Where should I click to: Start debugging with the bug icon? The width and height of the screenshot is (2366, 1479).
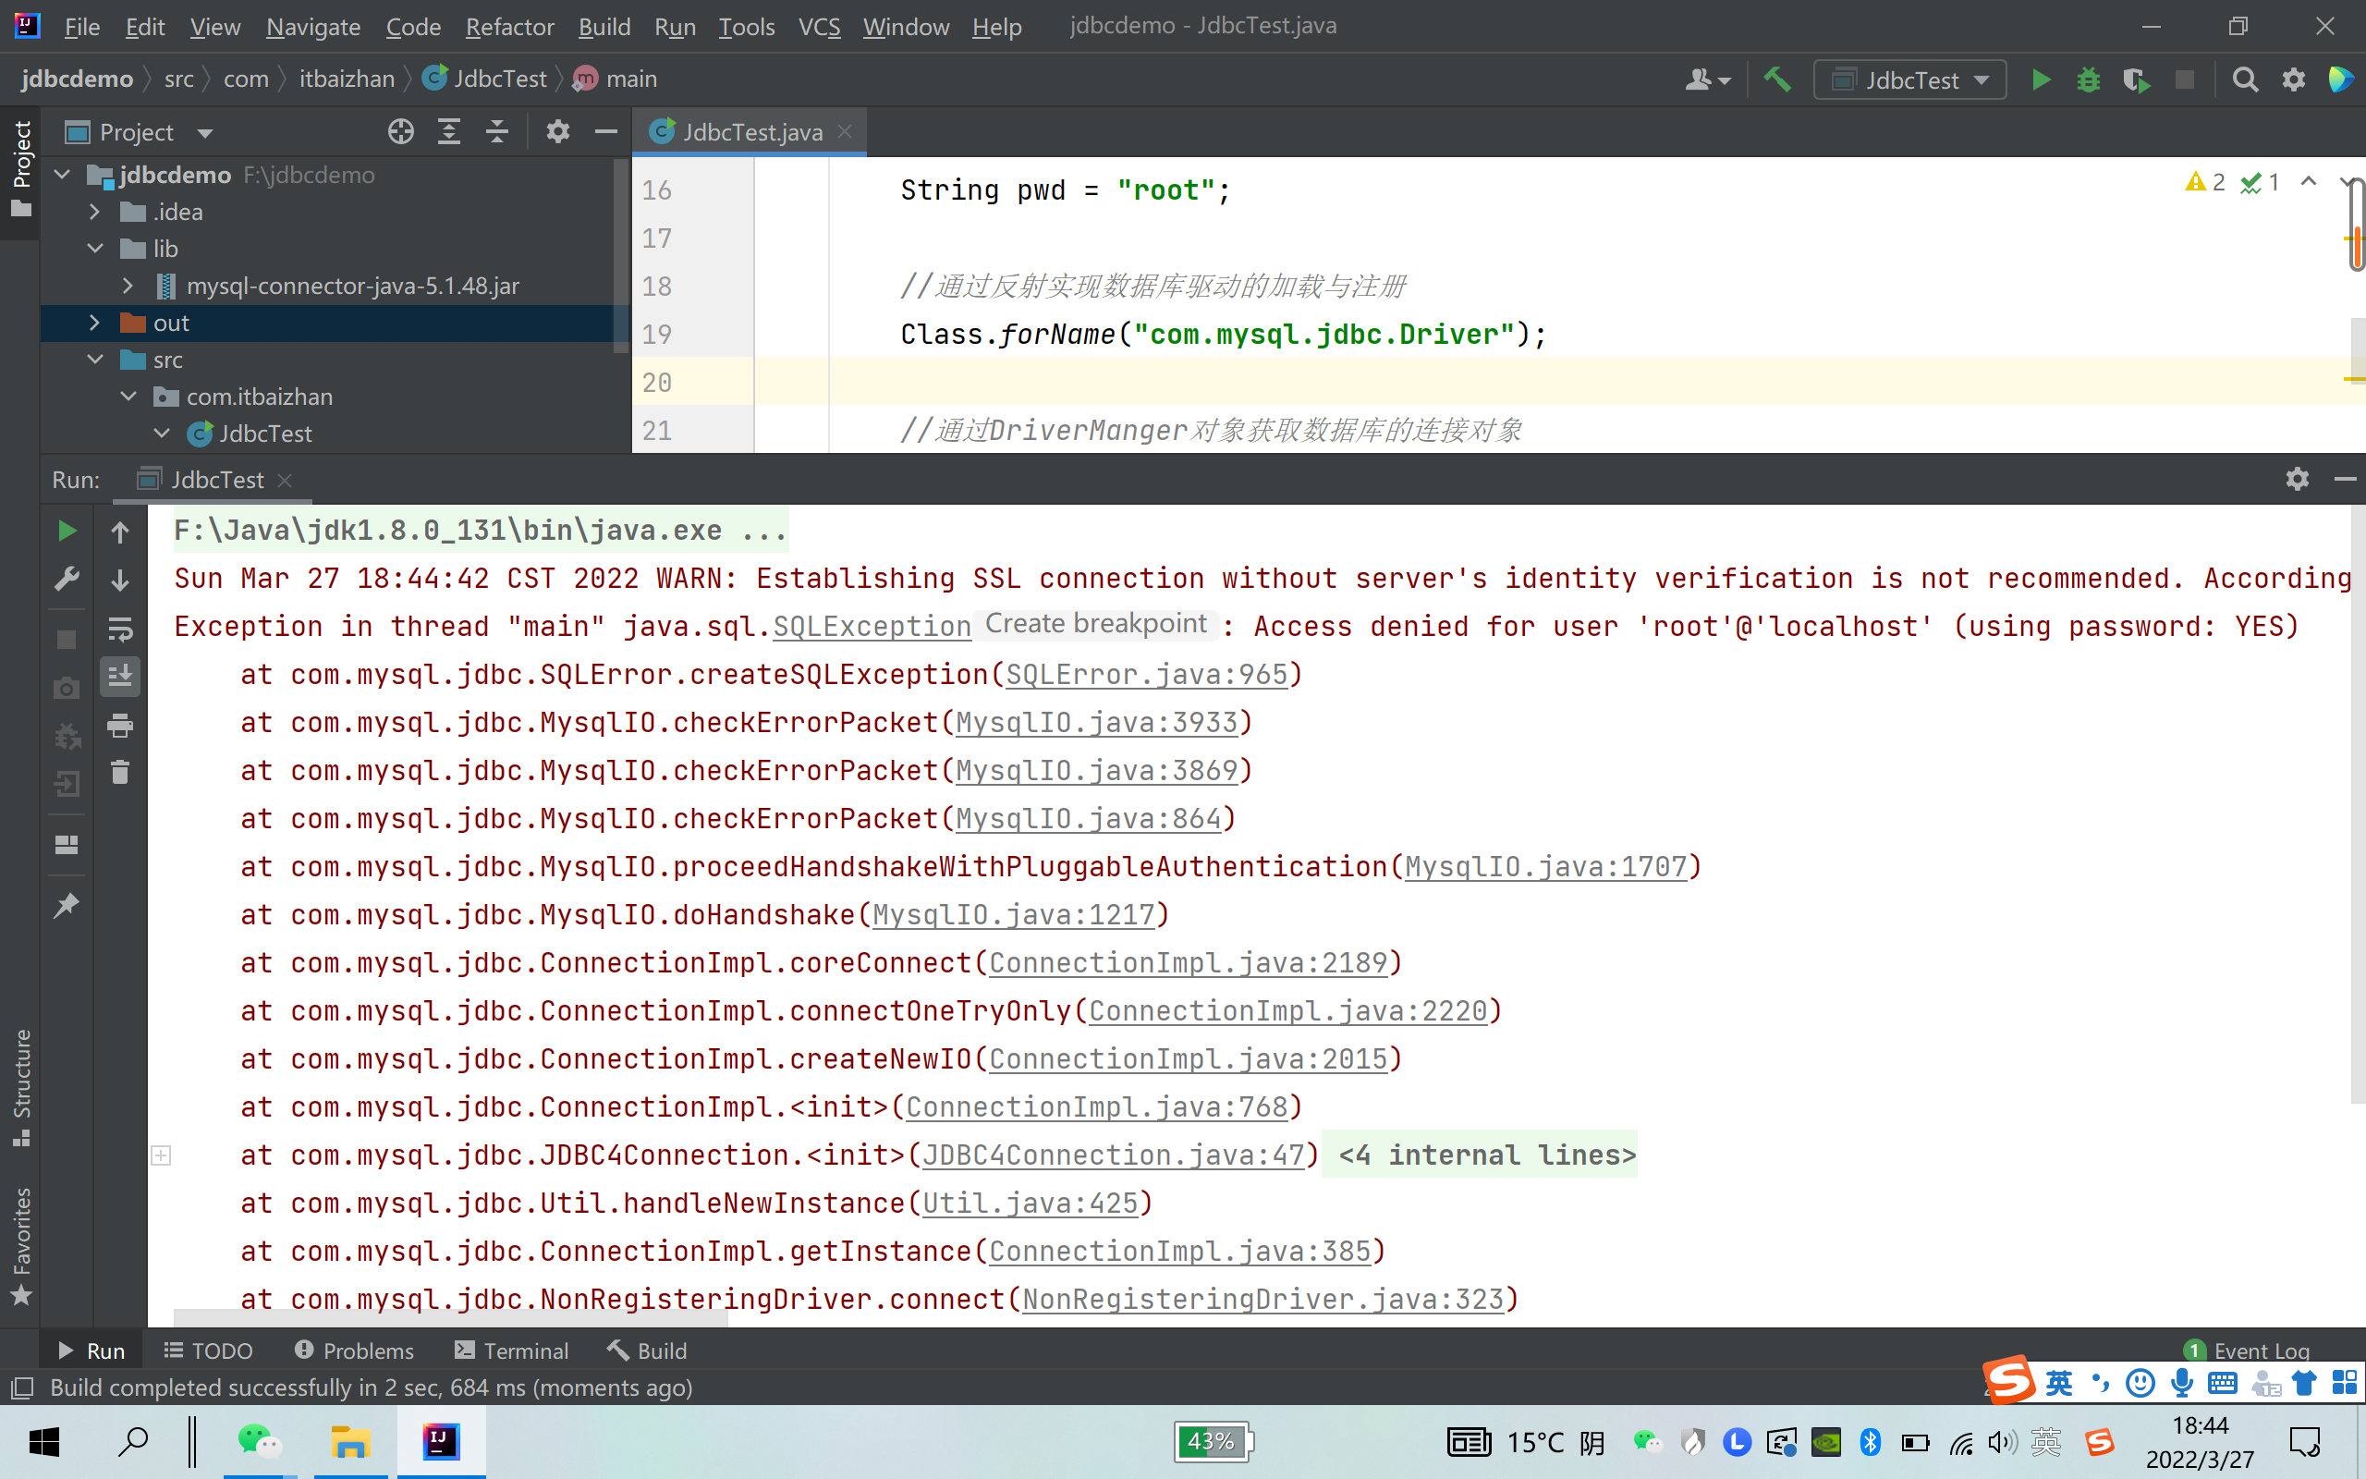click(x=2089, y=79)
